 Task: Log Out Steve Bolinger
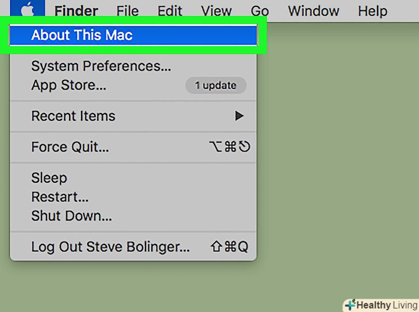point(110,248)
